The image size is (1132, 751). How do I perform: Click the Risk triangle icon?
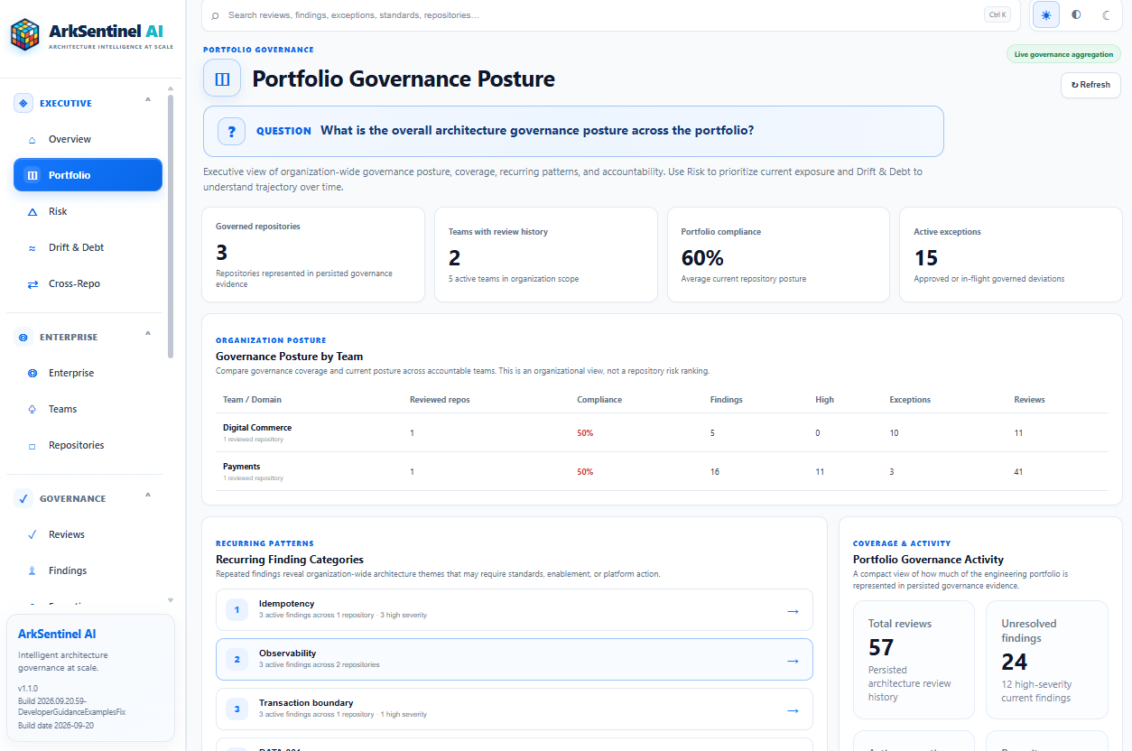tap(32, 212)
